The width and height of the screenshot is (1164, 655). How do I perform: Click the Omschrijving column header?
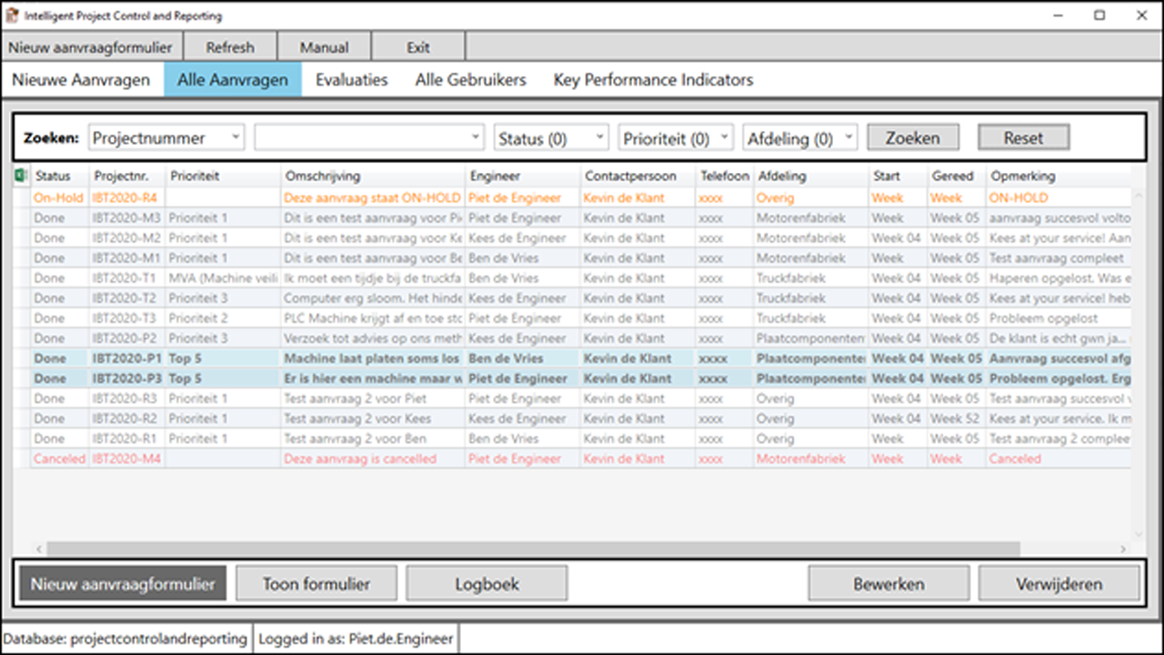(373, 176)
